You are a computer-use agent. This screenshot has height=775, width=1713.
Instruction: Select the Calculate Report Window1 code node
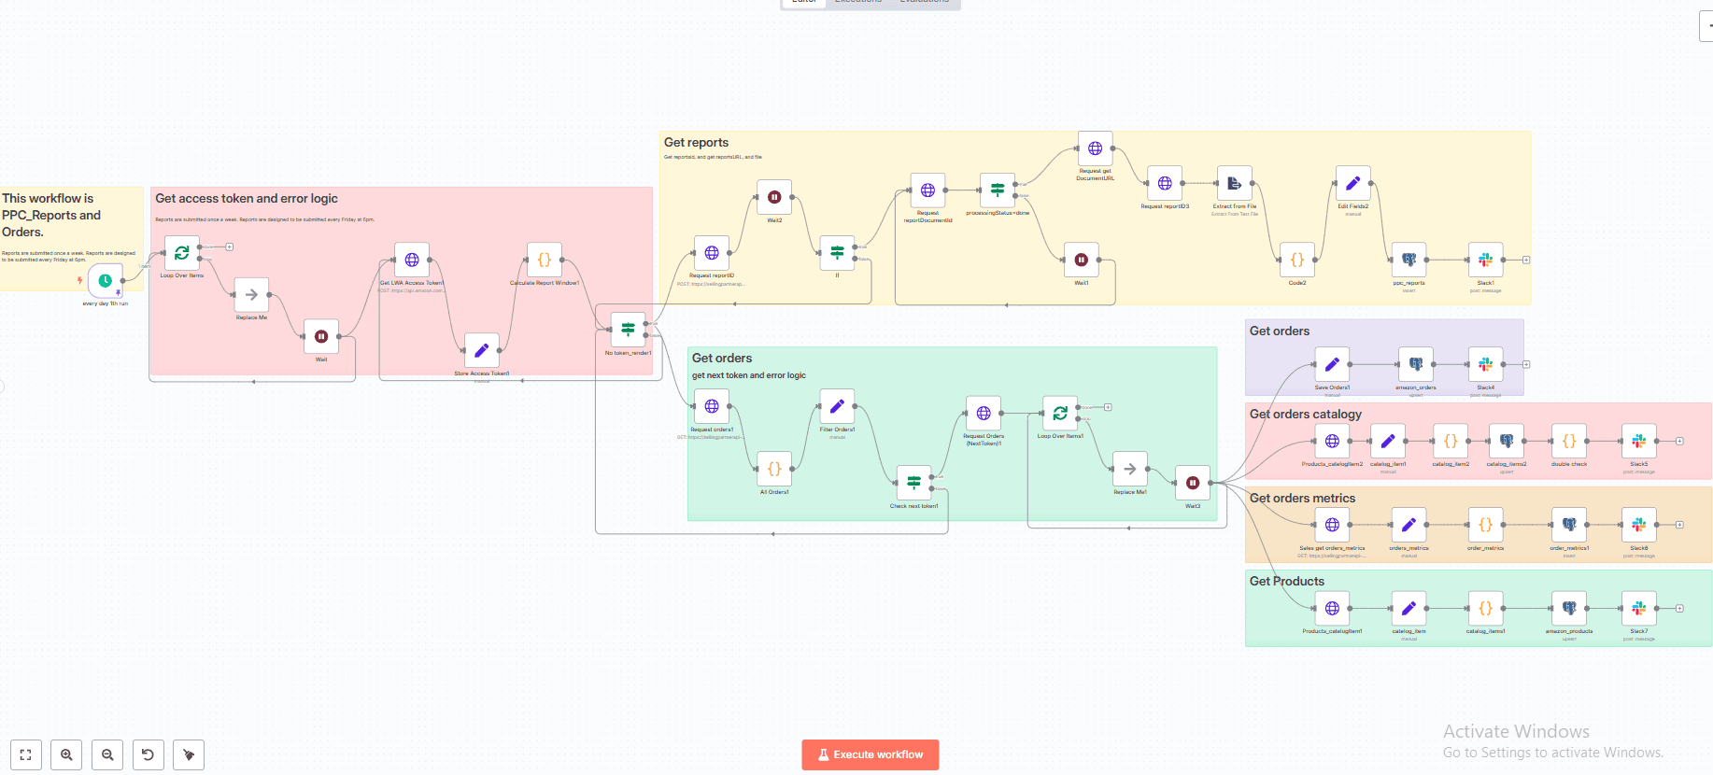544,261
